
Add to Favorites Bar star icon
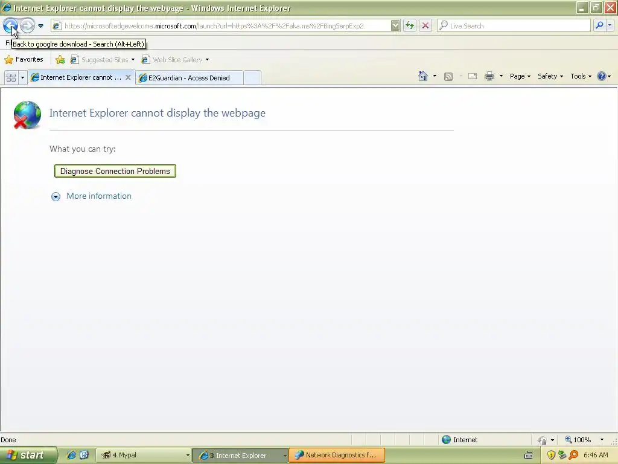click(60, 60)
